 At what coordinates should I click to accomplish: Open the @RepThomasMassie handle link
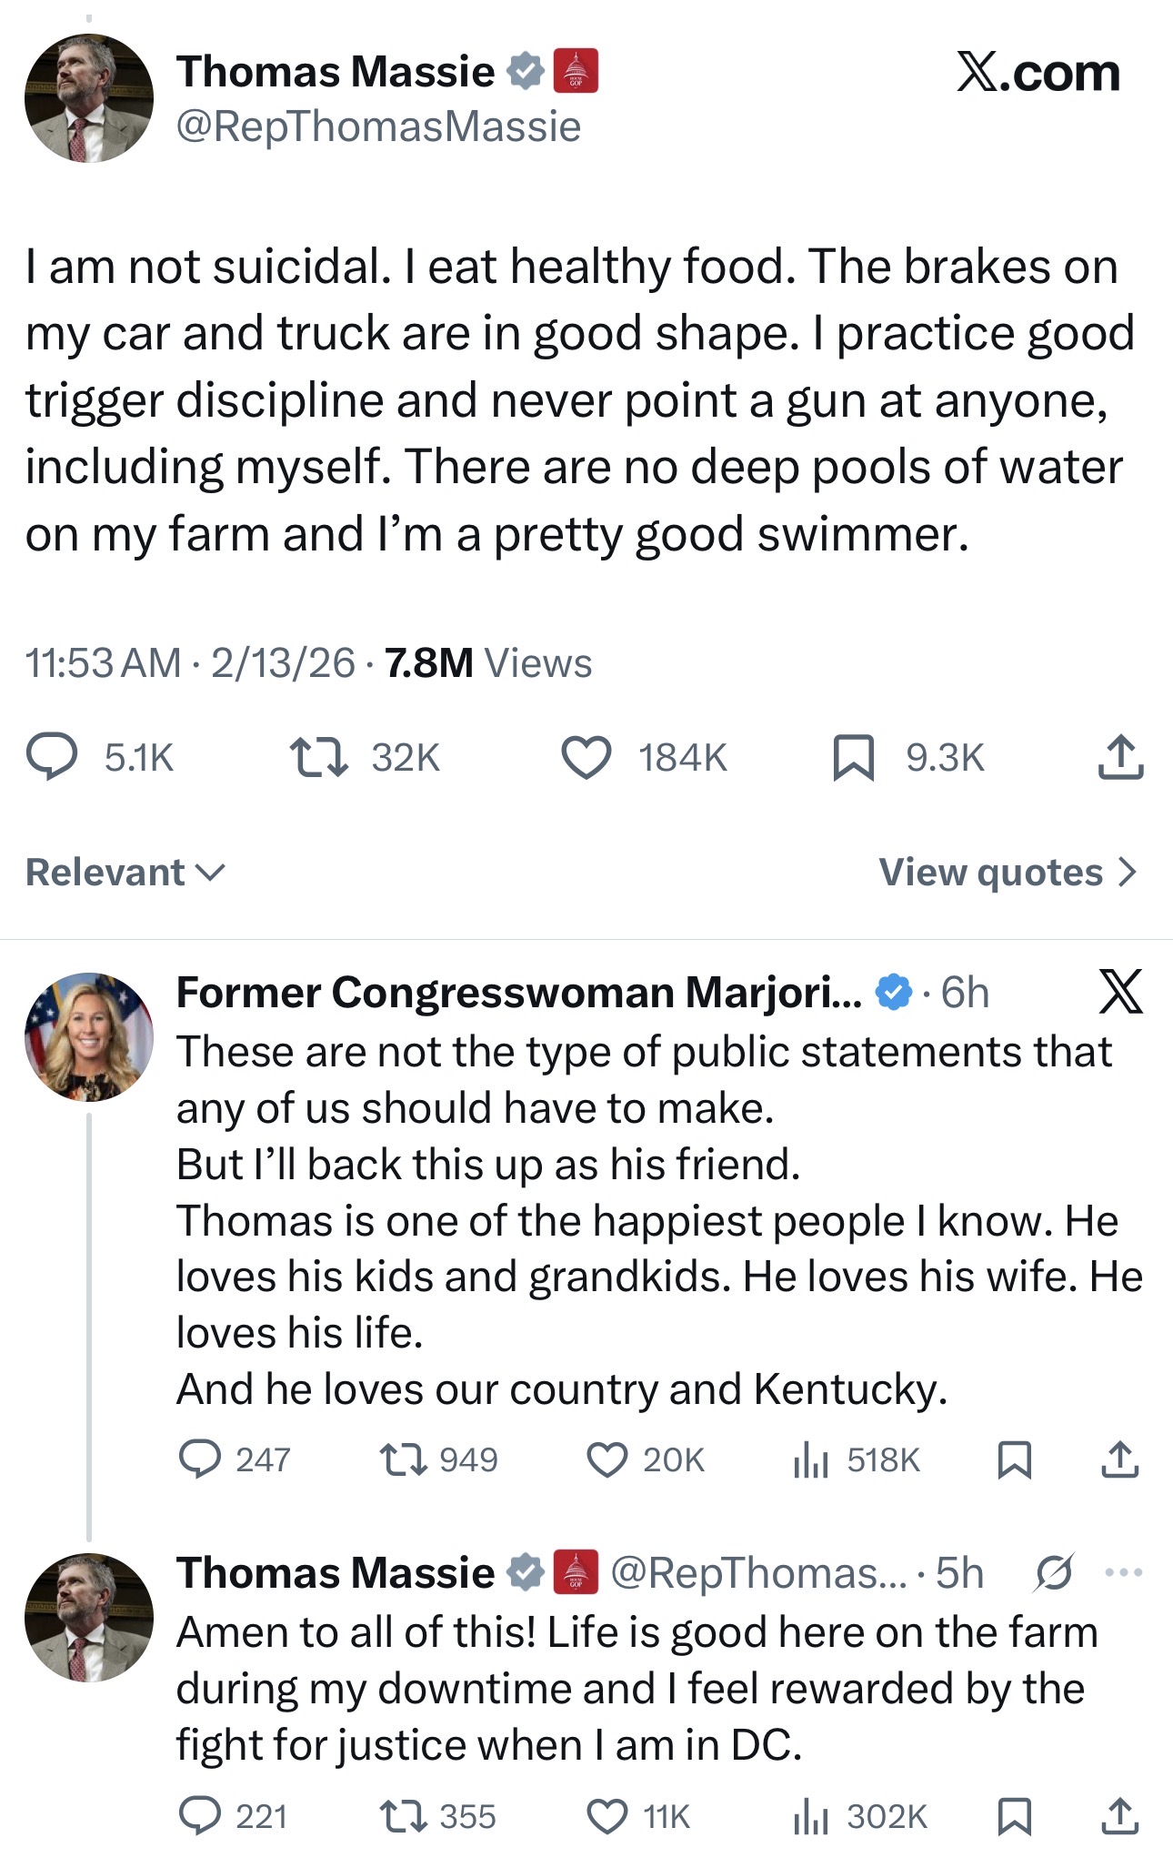[x=378, y=126]
